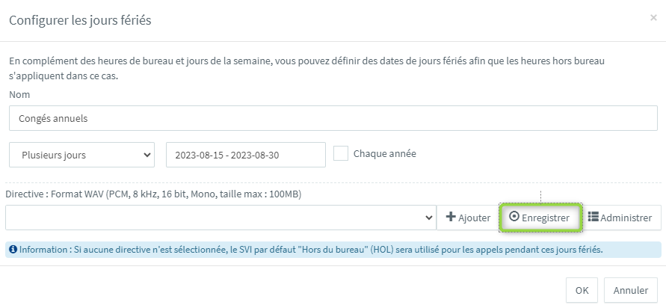Open the date range field 2023-08-15 - 2023-08-30
This screenshot has width=666, height=308.
[245, 155]
